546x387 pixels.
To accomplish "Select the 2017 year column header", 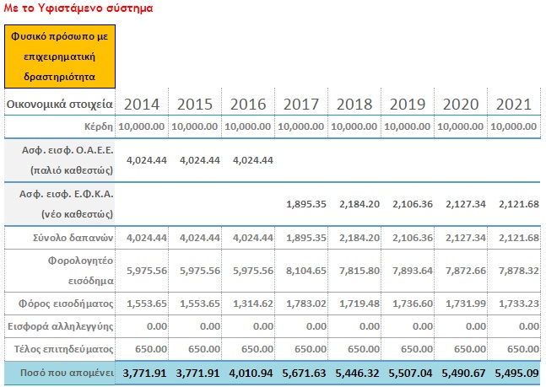I will 301,104.
